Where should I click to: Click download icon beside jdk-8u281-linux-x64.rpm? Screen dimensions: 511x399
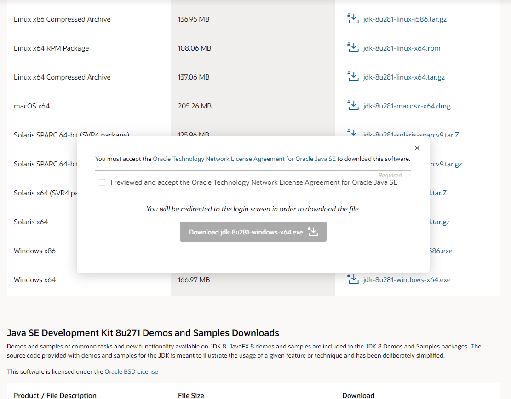pyautogui.click(x=353, y=48)
